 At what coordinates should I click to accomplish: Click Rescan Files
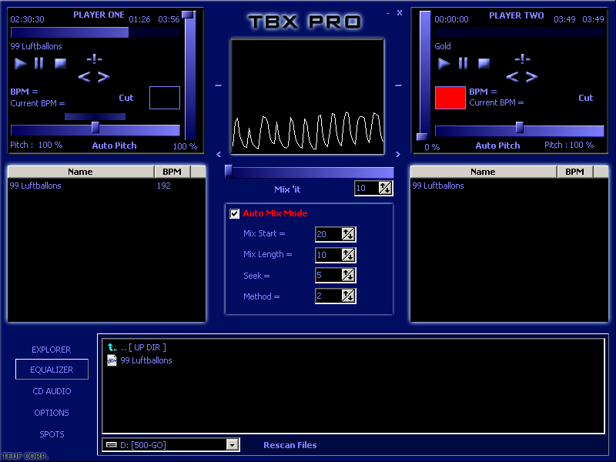point(290,445)
